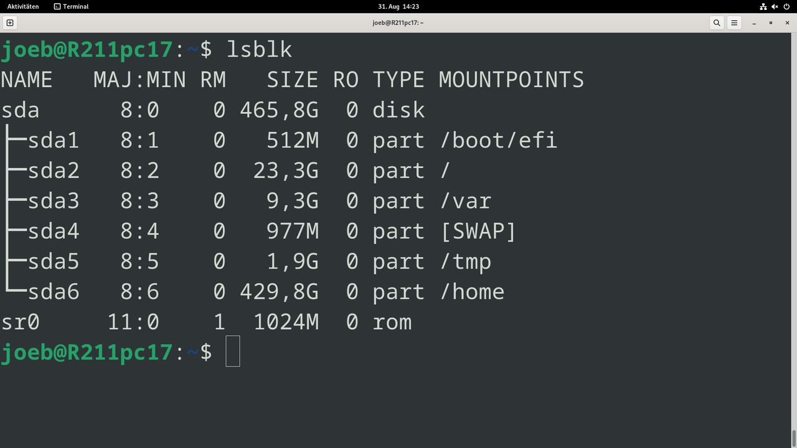Image resolution: width=797 pixels, height=448 pixels.
Task: Click the [SWAP] mountpoint
Action: 478,231
